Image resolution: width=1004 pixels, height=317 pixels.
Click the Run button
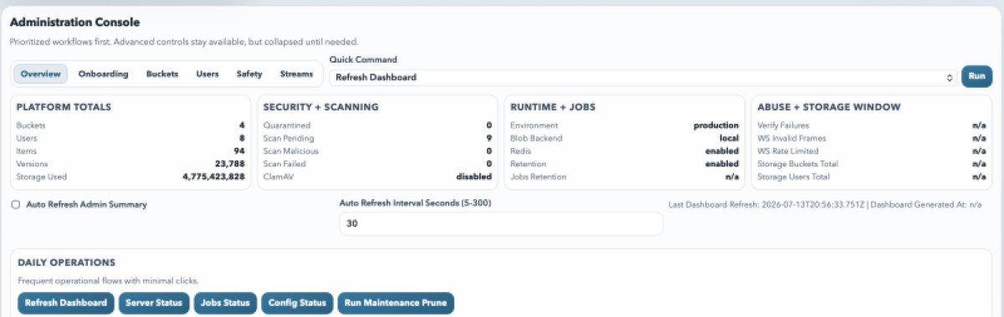(976, 76)
